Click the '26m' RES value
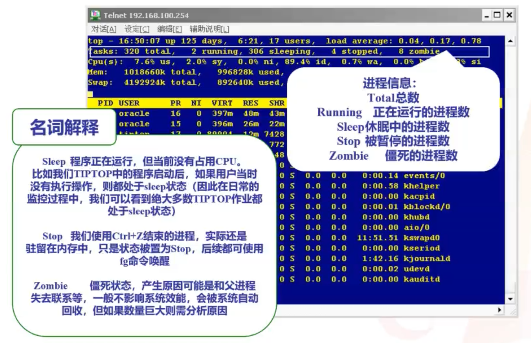The width and height of the screenshot is (531, 343). 250,124
